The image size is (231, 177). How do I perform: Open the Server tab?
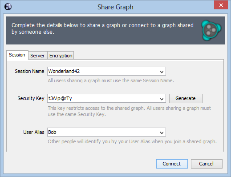[37, 56]
